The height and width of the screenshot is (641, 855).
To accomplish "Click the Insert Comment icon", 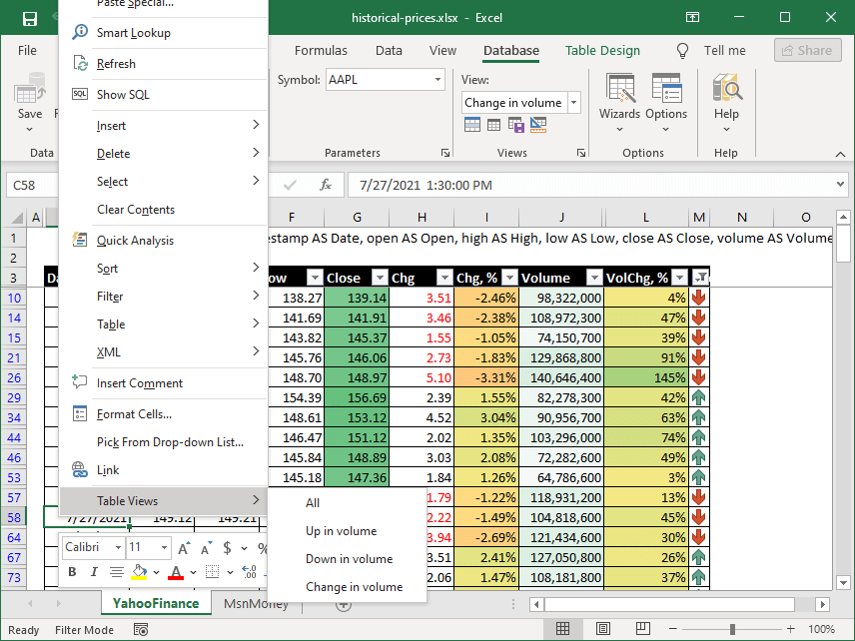I will 80,380.
